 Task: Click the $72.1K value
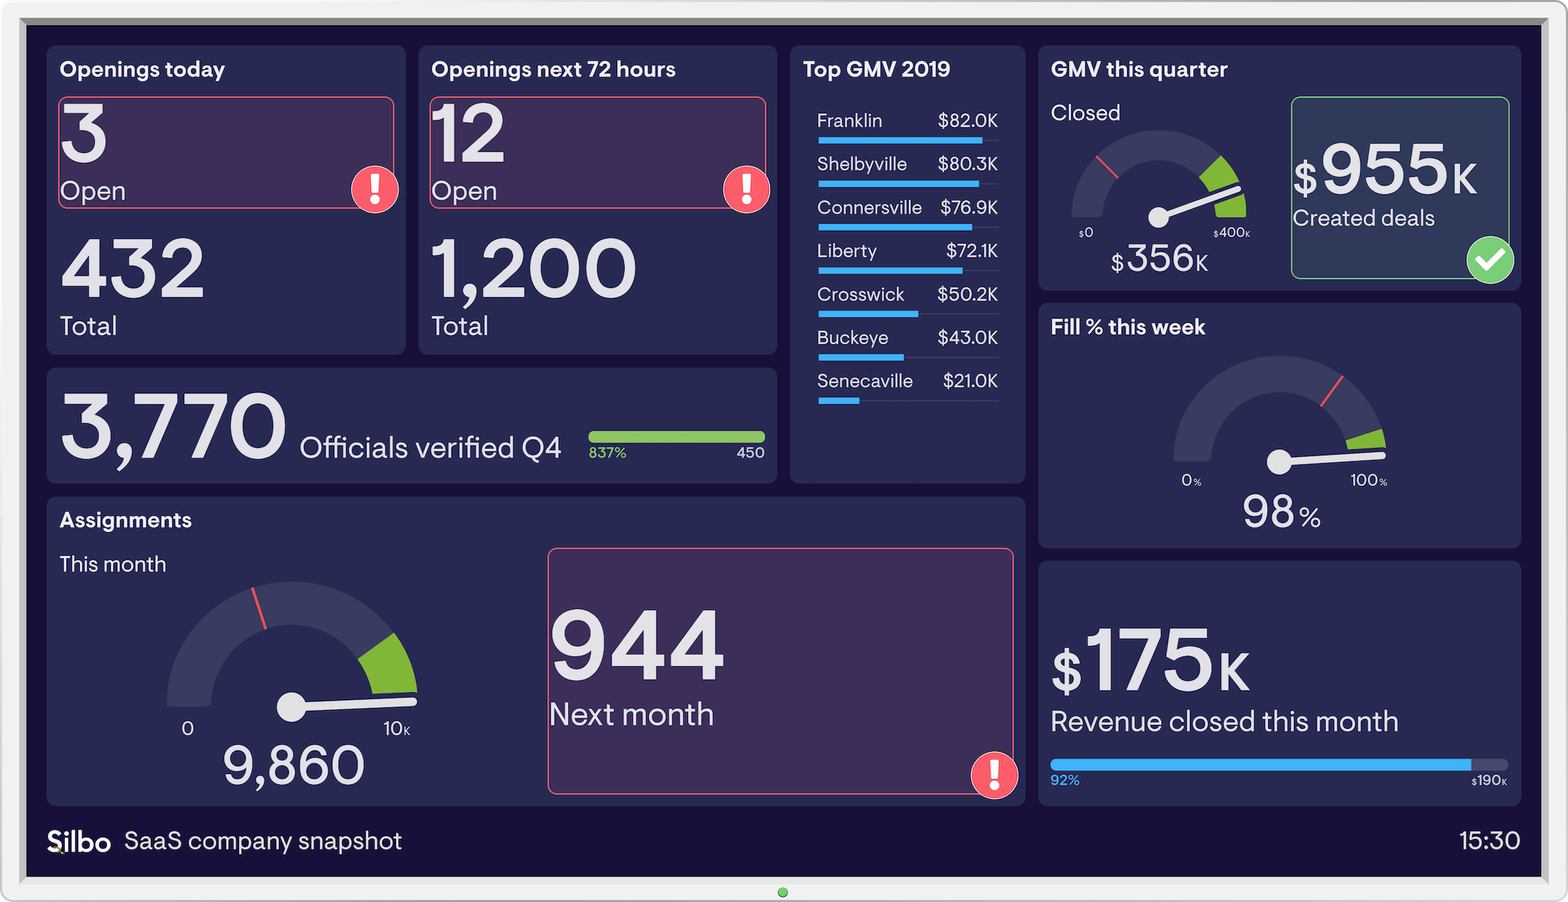click(972, 251)
